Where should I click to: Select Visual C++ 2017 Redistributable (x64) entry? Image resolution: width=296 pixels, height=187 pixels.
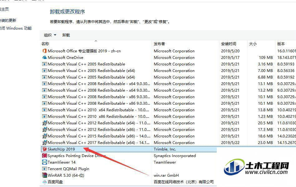99,143
